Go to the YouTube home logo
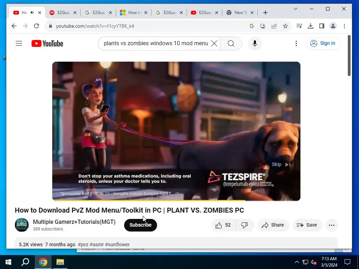 (47, 43)
